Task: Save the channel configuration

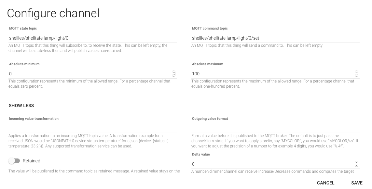Action: (x=357, y=183)
